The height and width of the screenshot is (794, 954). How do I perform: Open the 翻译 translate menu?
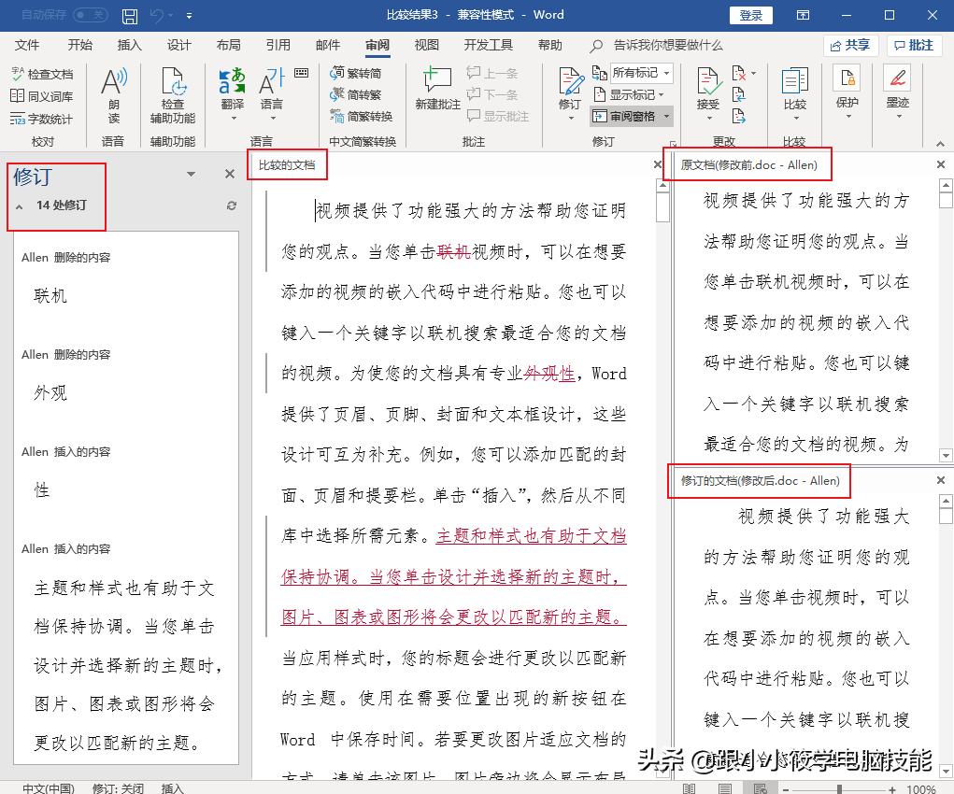(233, 93)
